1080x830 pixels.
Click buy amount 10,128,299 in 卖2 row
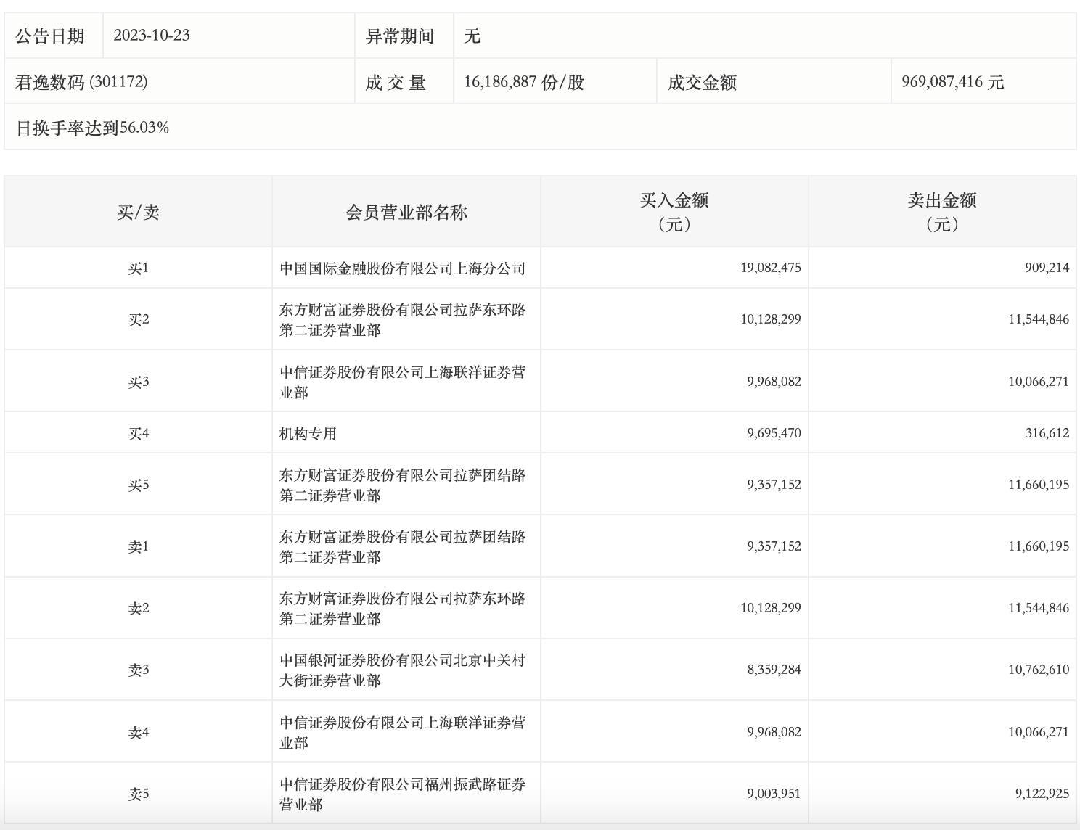click(771, 608)
